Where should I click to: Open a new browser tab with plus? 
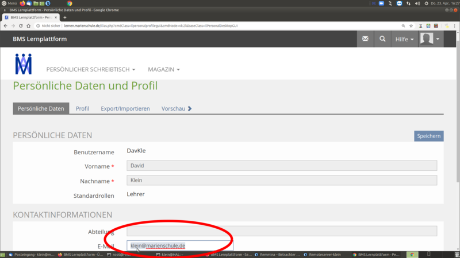[x=64, y=18]
